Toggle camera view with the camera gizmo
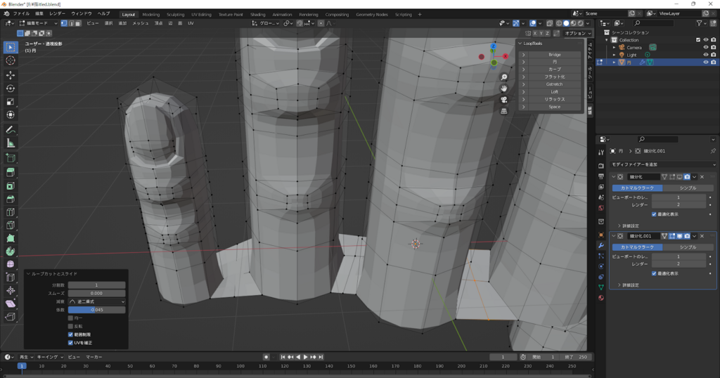Image resolution: width=720 pixels, height=378 pixels. click(x=504, y=100)
